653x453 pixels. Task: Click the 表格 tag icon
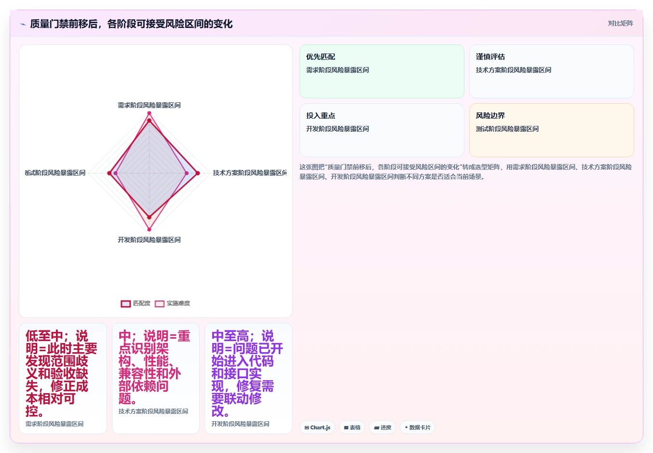[x=346, y=427]
